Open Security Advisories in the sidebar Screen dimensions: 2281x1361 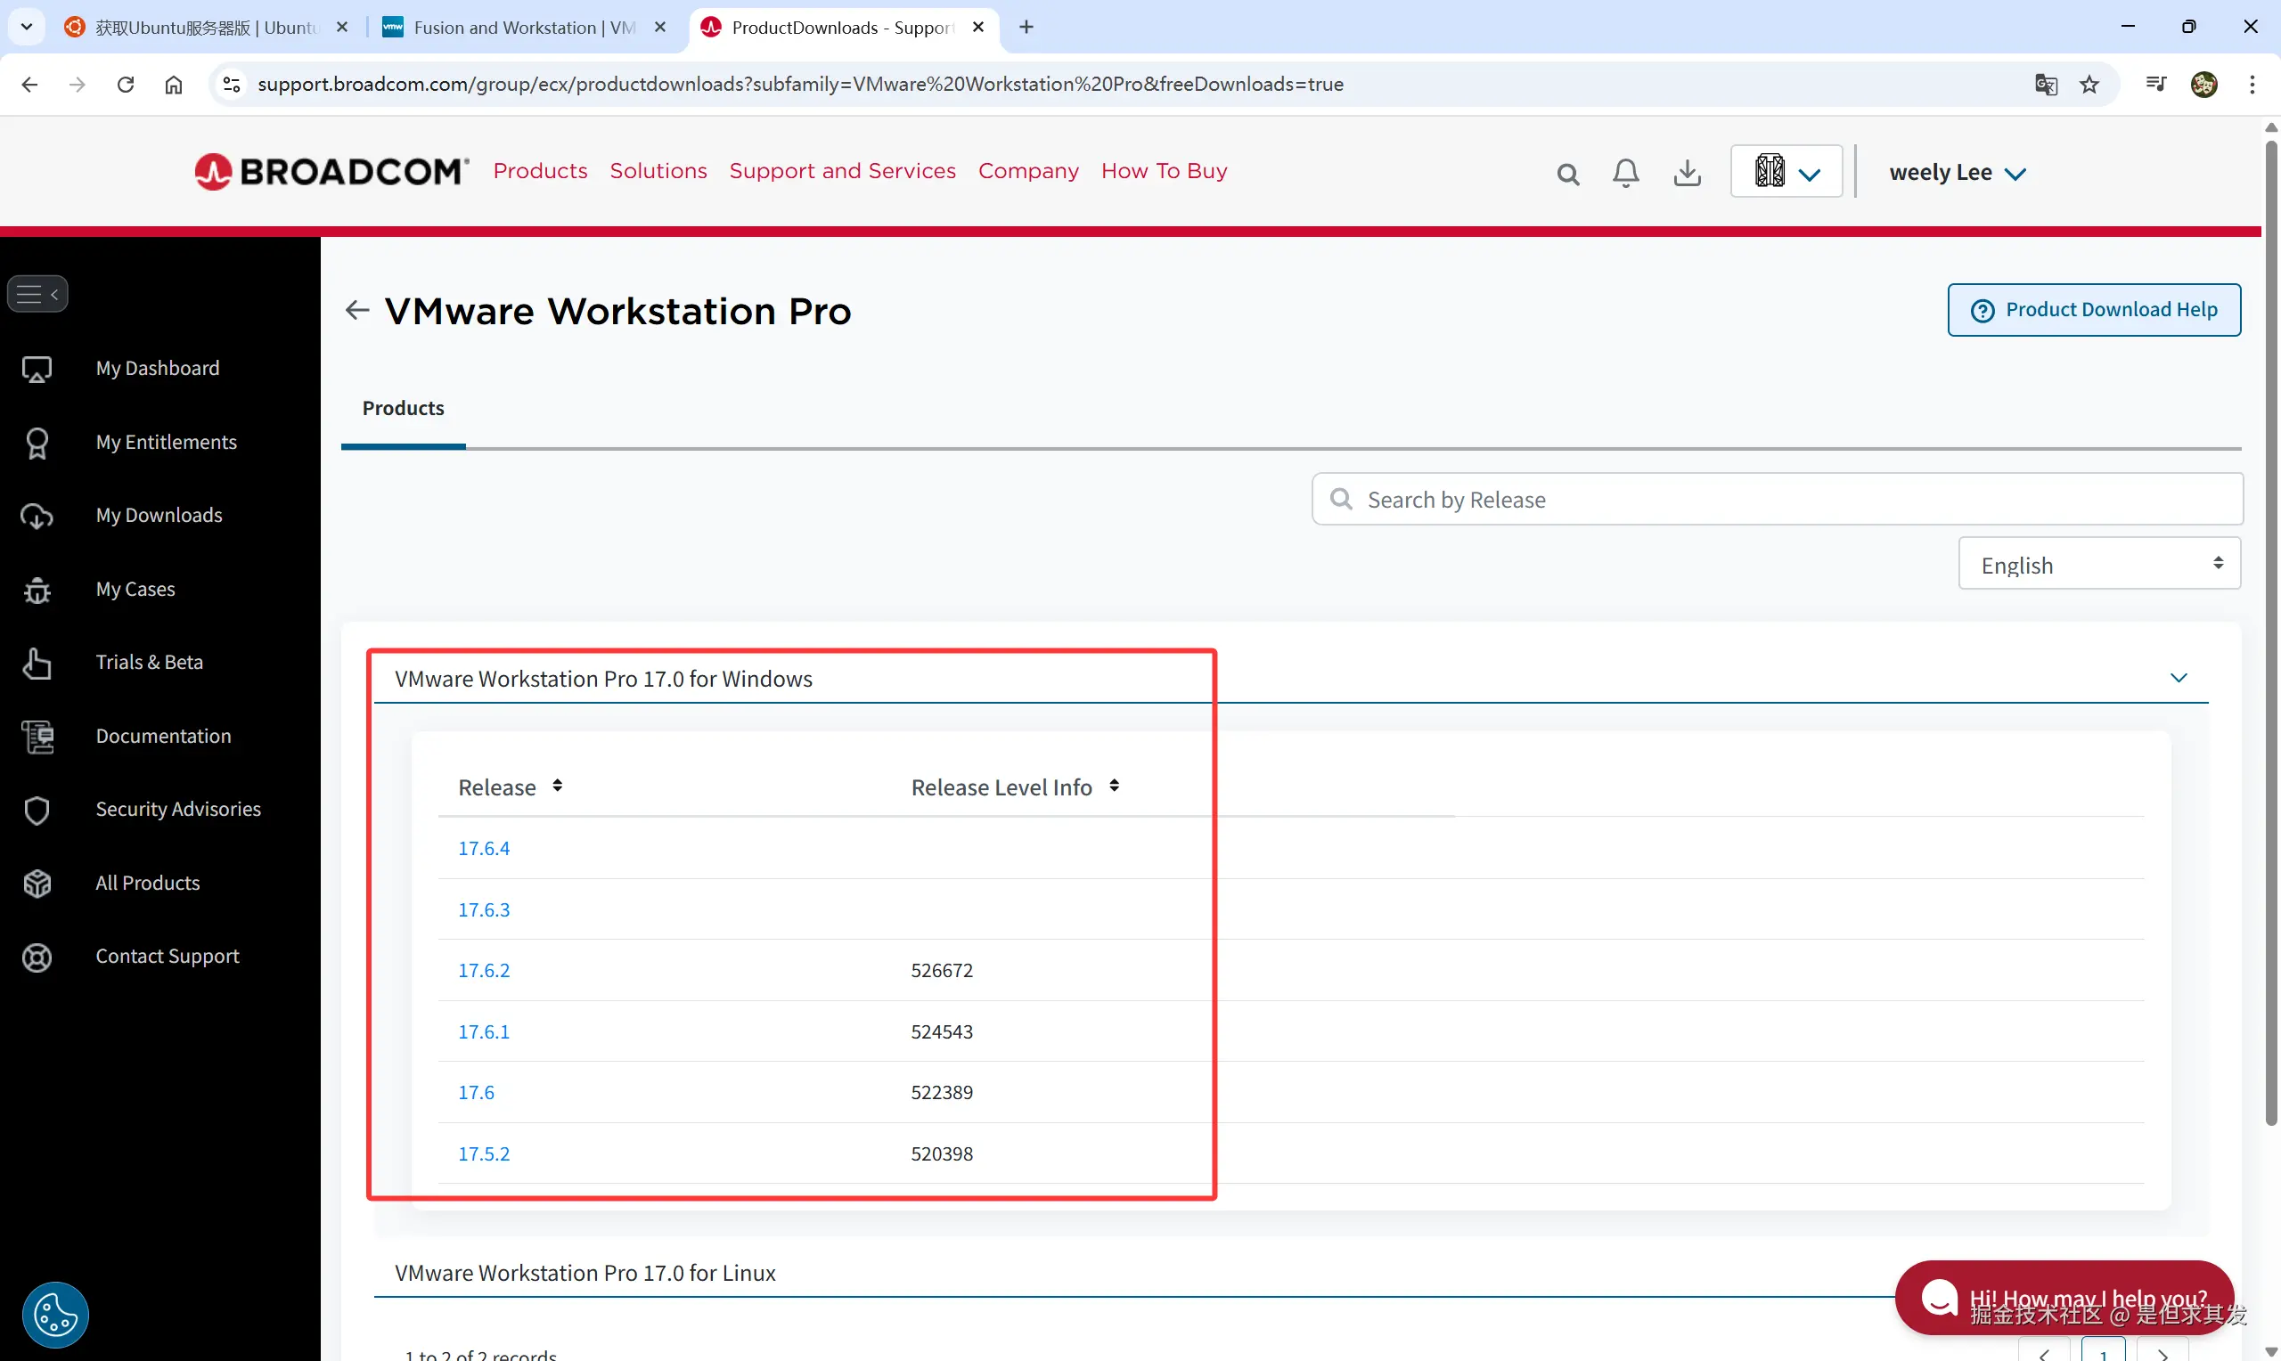click(x=178, y=809)
